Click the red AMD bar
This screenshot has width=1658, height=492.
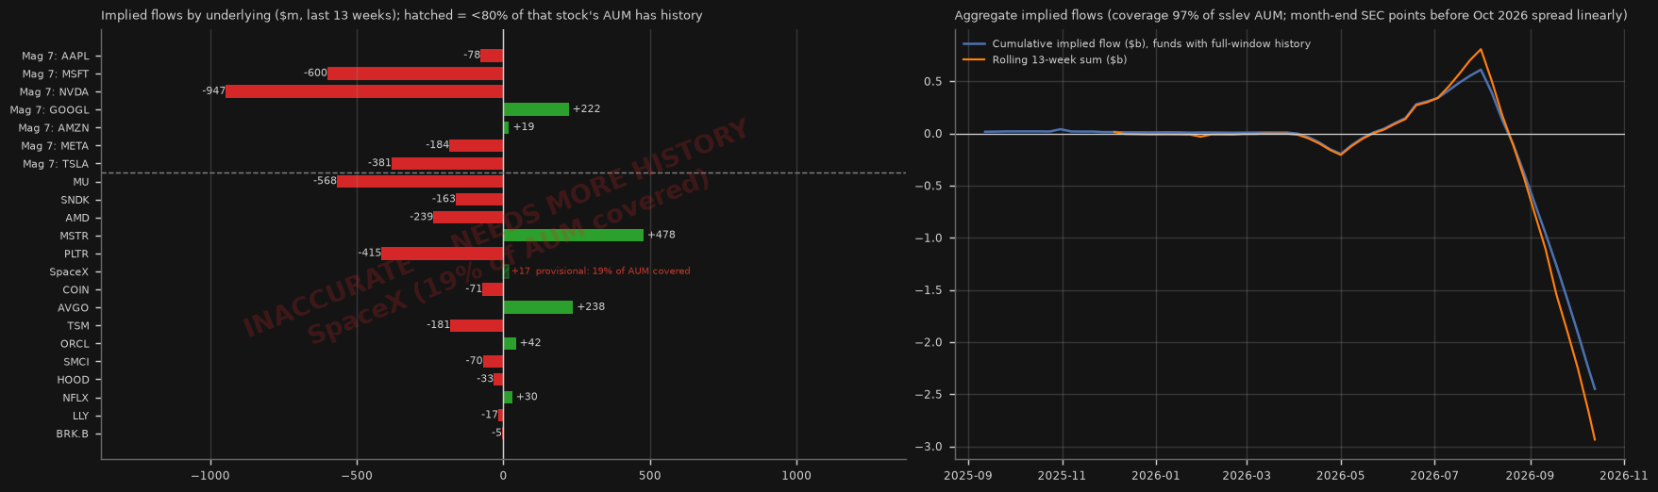pos(468,218)
